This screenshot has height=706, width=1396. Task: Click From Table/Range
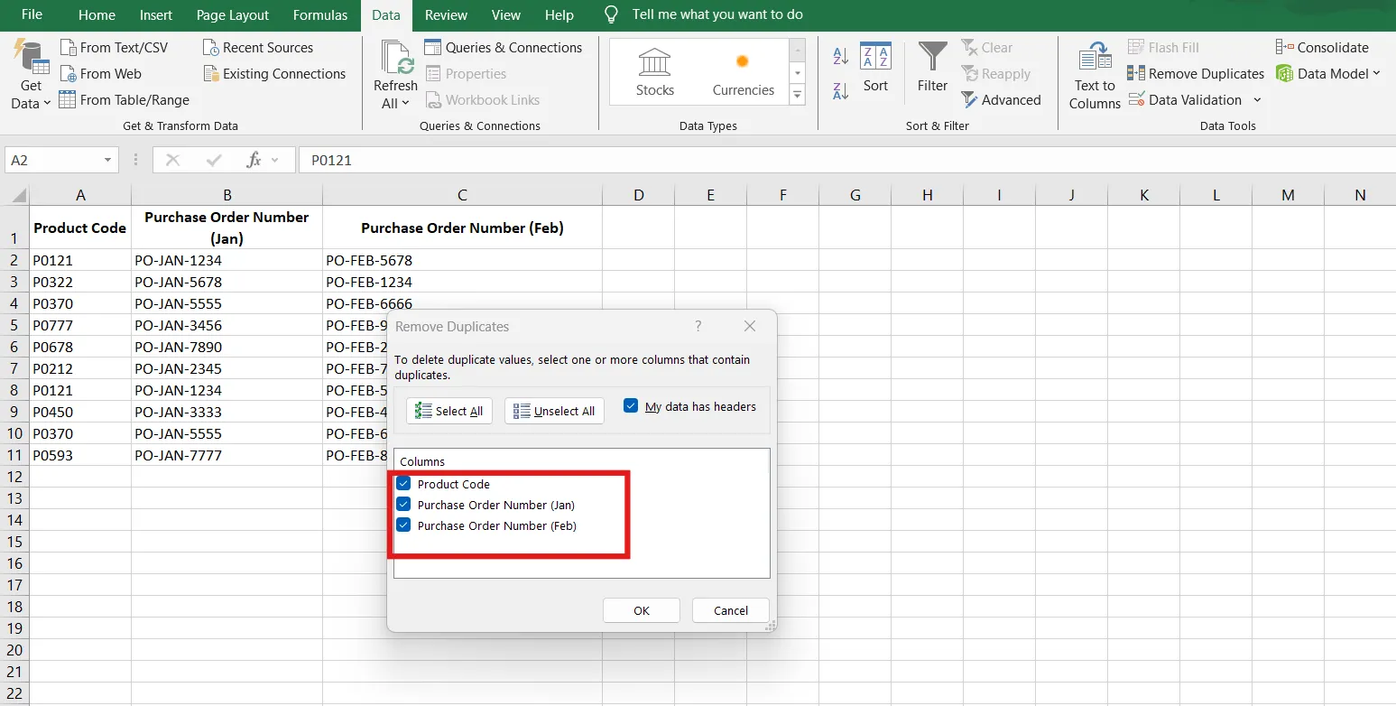pos(125,100)
